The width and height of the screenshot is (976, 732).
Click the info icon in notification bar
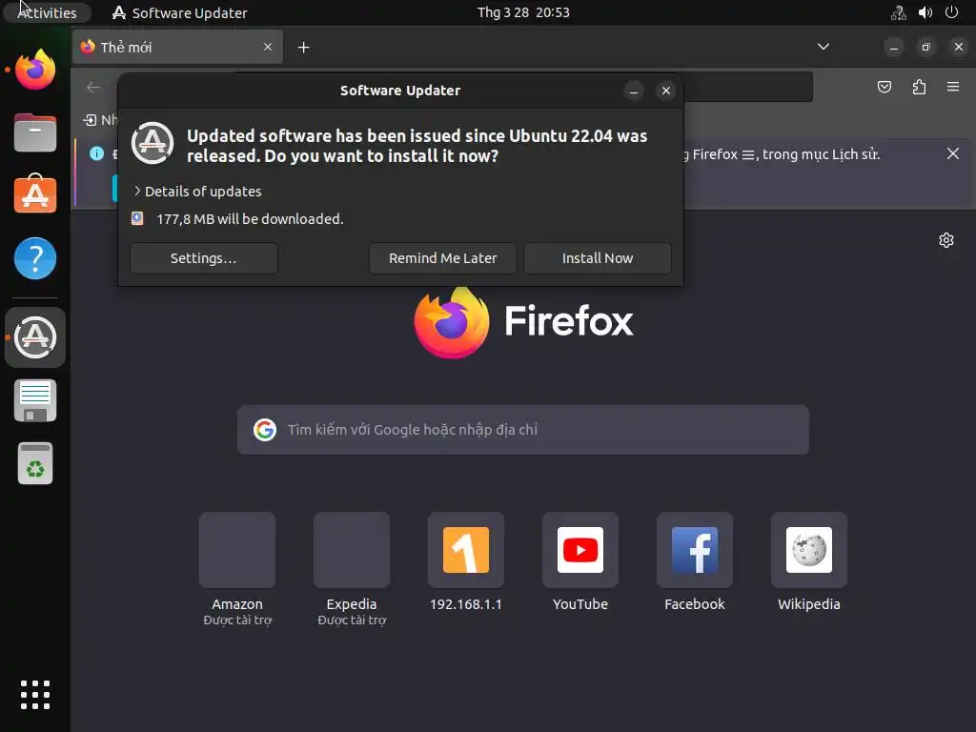click(x=96, y=153)
